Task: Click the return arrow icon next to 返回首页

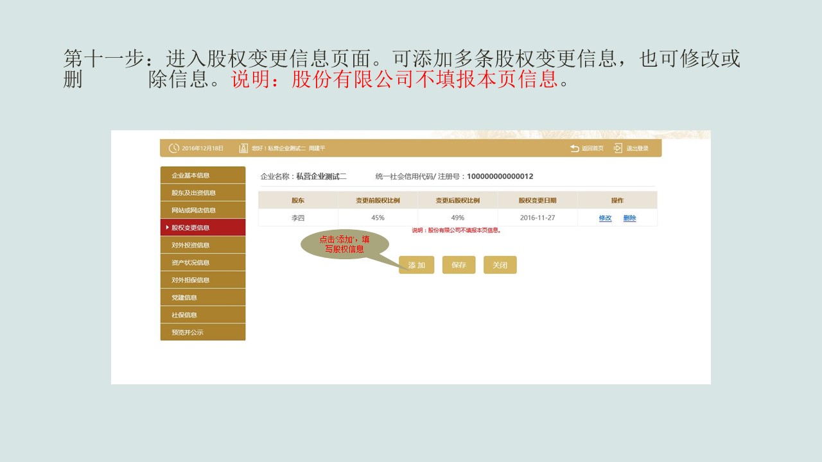Action: [573, 148]
